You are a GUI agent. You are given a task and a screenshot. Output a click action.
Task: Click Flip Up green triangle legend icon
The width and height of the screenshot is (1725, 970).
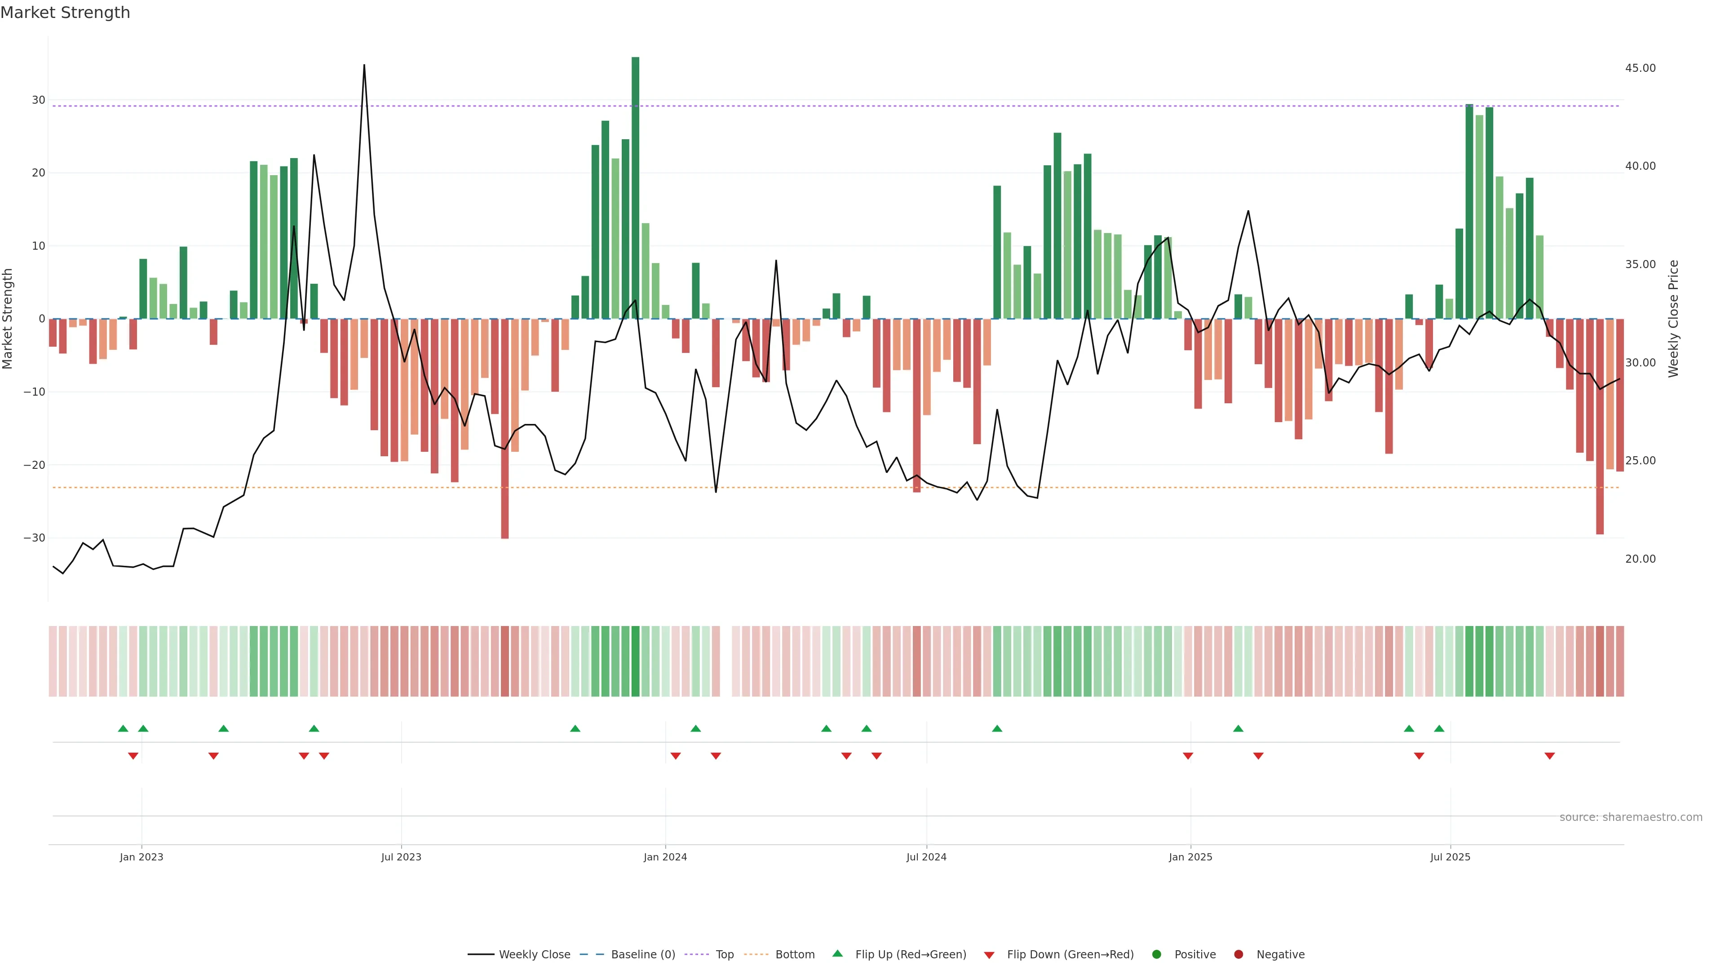pos(837,954)
